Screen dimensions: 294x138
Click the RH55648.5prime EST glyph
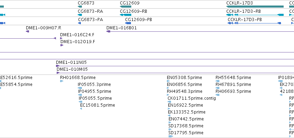[218, 81]
